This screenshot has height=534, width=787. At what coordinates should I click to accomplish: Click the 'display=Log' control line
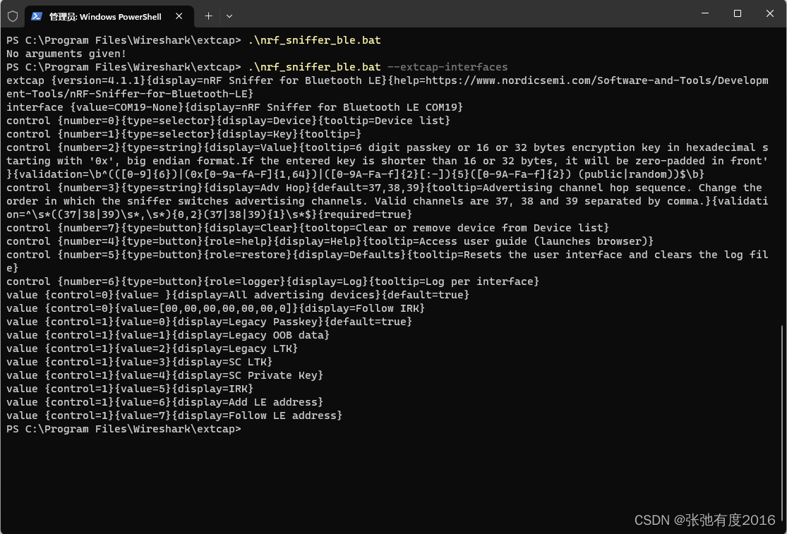click(x=272, y=281)
